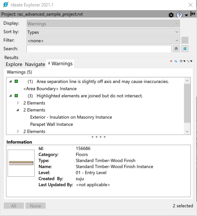Click the All button
The width and height of the screenshot is (197, 216).
pyautogui.click(x=14, y=206)
